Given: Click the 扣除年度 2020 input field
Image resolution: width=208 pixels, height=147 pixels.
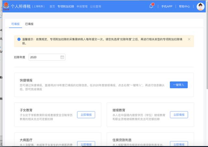Looking at the screenshot, I should pos(44,57).
